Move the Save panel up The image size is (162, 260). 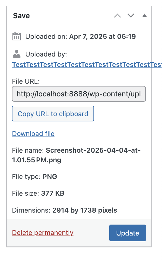point(118,16)
